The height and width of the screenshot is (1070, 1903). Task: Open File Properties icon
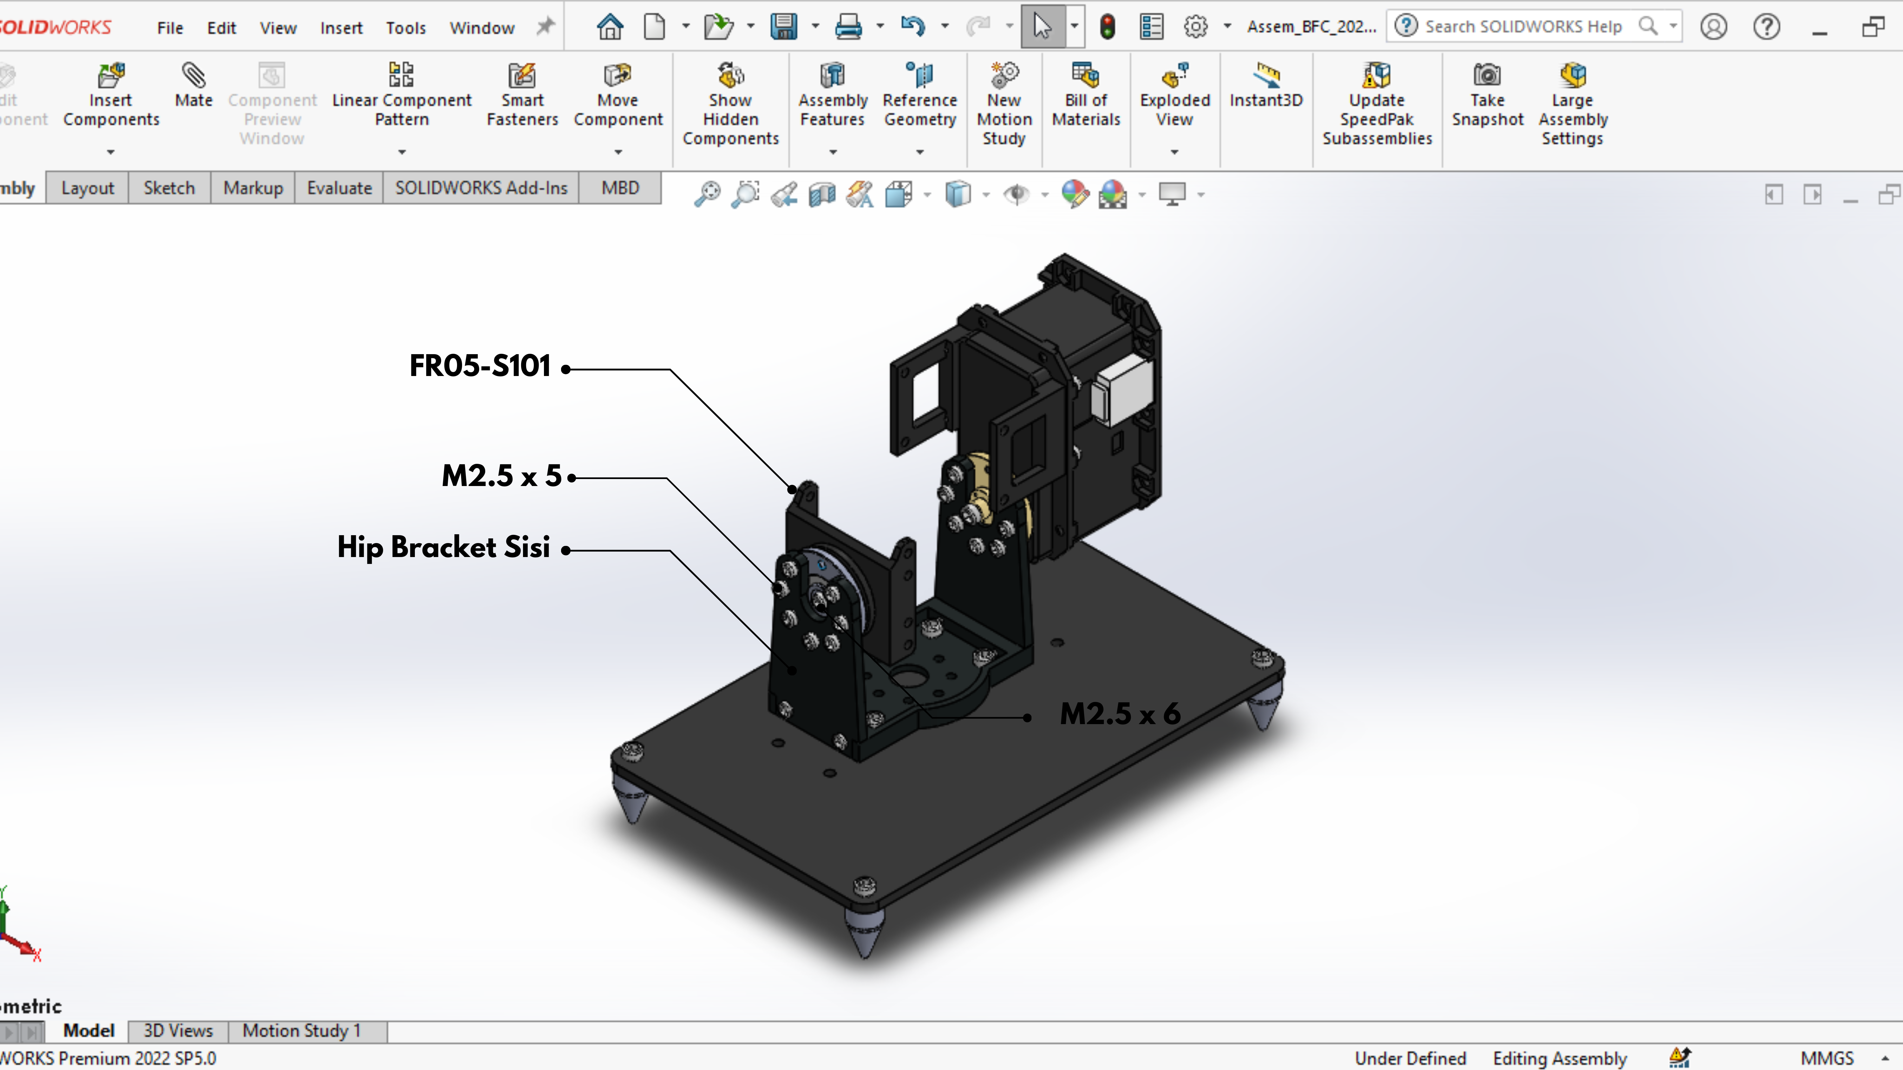click(x=1151, y=27)
